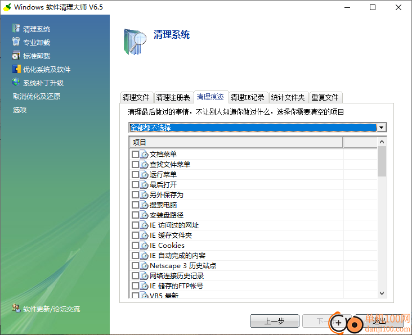412x335 pixels.
Task: Click the large 清理系统 magnifier header icon
Action: 135,42
